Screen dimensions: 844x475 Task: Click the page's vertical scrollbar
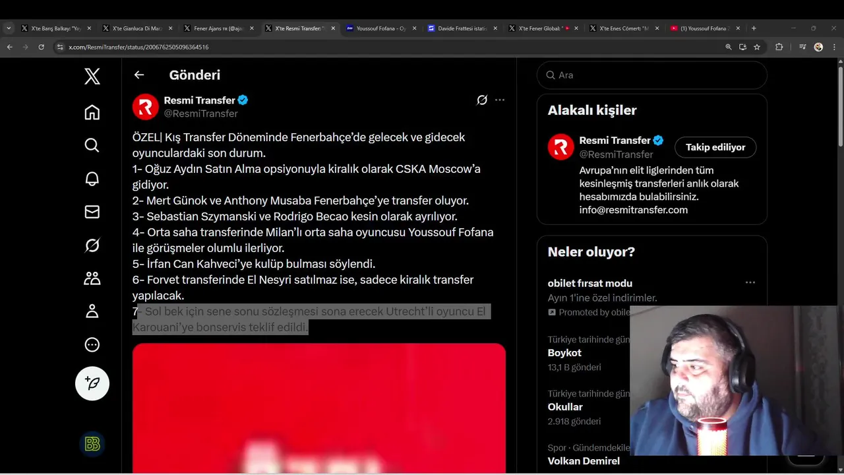click(840, 106)
